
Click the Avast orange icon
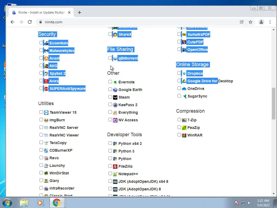46,58
